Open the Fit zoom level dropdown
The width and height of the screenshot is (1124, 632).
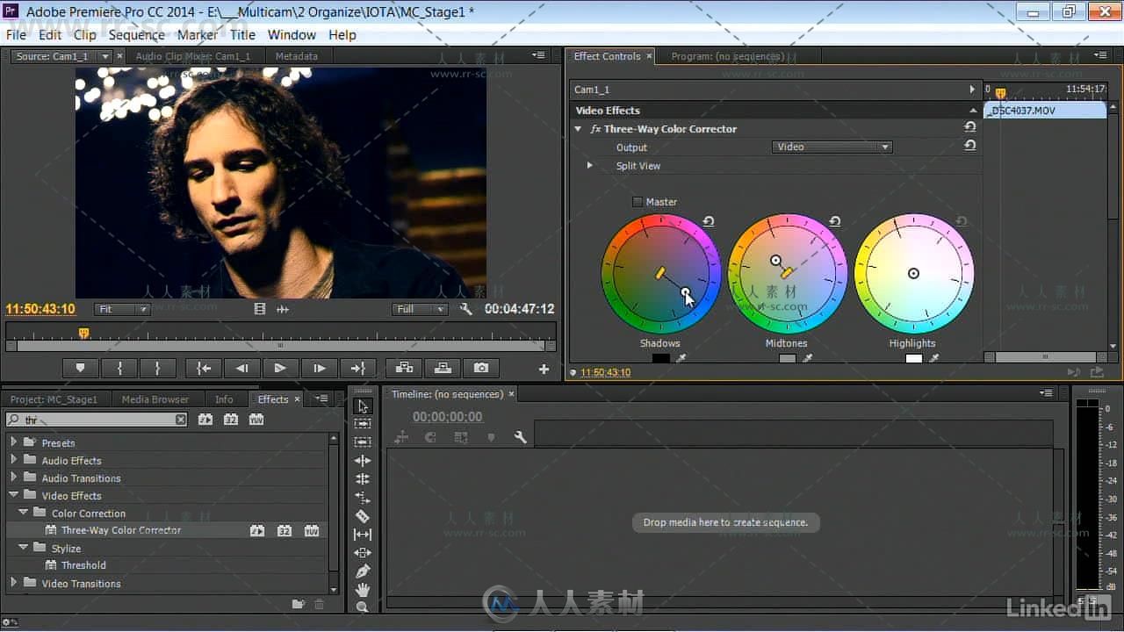[122, 309]
